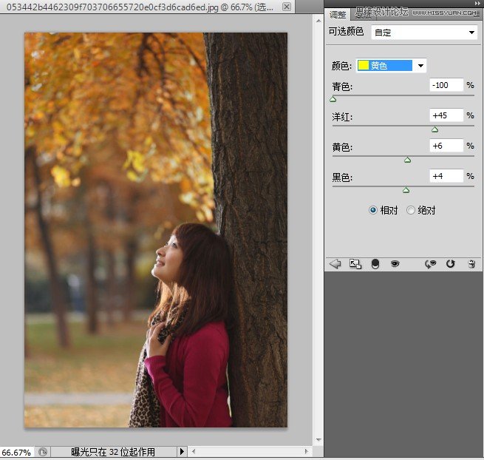
Task: Click vertical scrollbar down arrow
Action: [318, 439]
